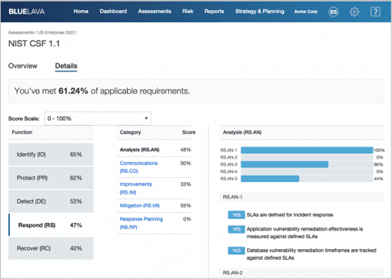392x279 pixels.
Task: Go to Dashboard in the top nav
Action: point(113,12)
